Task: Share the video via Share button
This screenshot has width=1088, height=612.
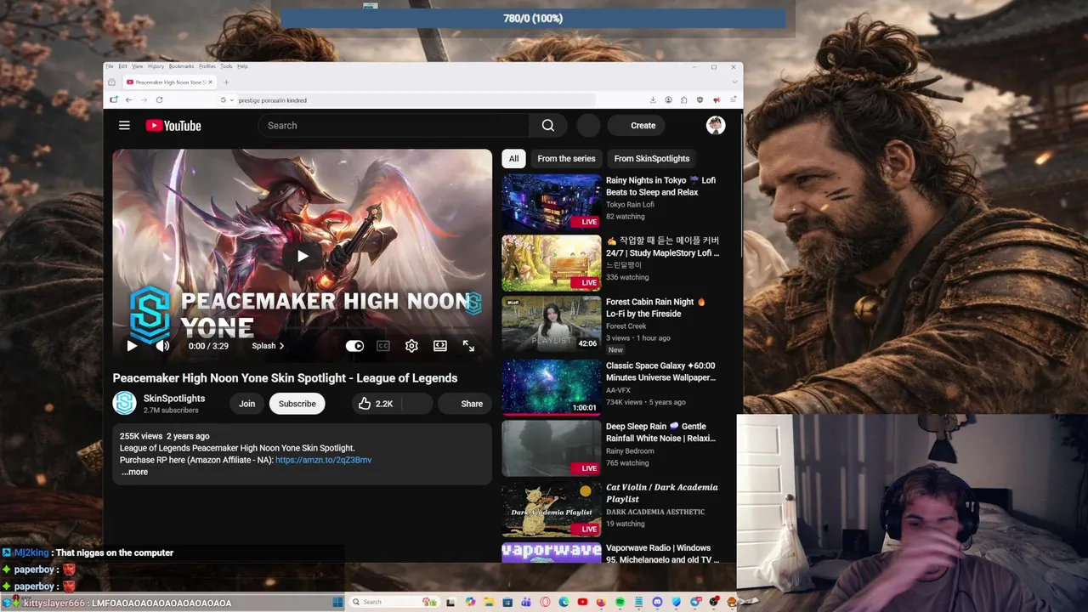Action: (x=463, y=404)
